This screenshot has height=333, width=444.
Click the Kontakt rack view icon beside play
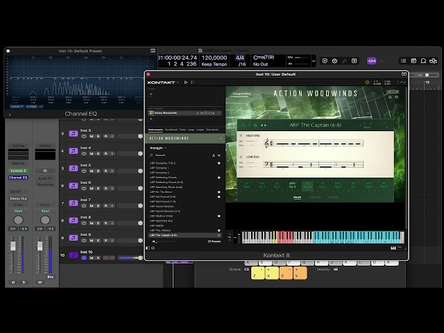pyautogui.click(x=193, y=83)
